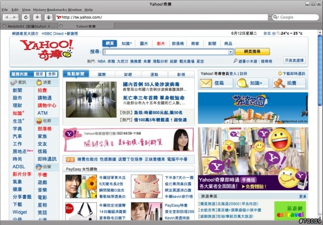Open the View menu
This screenshot has width=323, height=225.
26,10
